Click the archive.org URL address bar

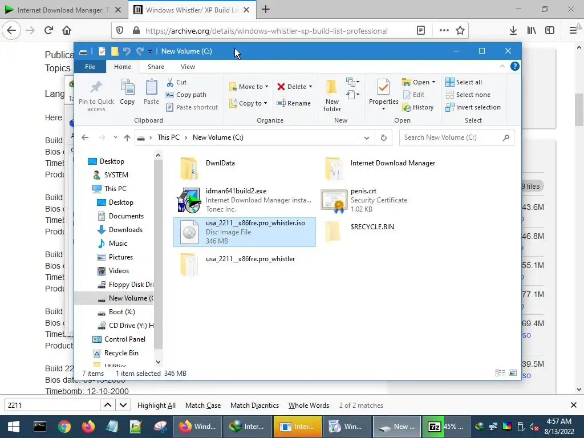(266, 31)
